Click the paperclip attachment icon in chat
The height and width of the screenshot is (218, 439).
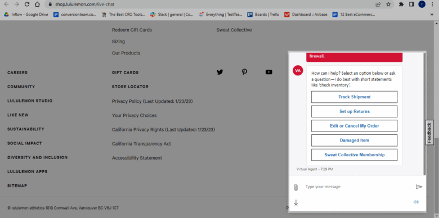coord(296,187)
